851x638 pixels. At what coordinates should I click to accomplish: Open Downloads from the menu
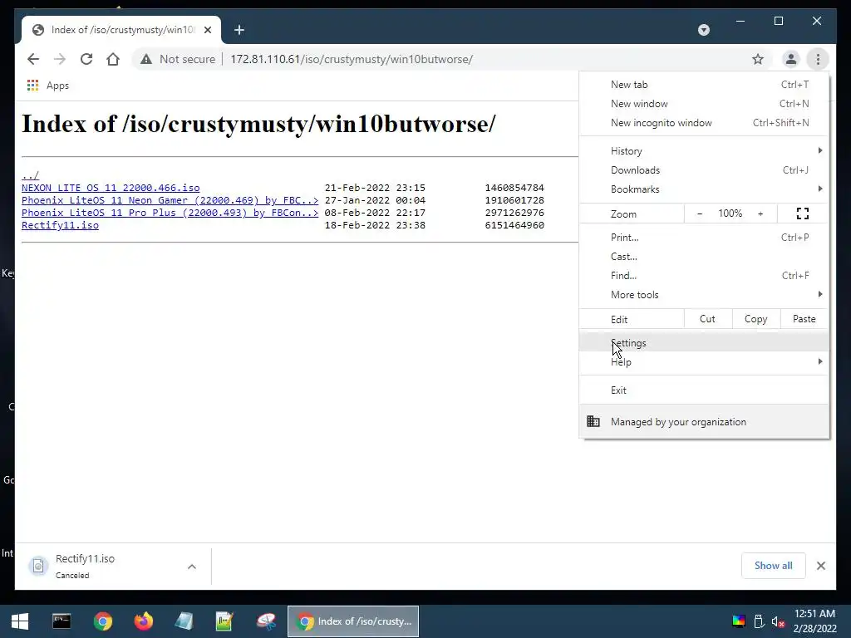point(704,169)
